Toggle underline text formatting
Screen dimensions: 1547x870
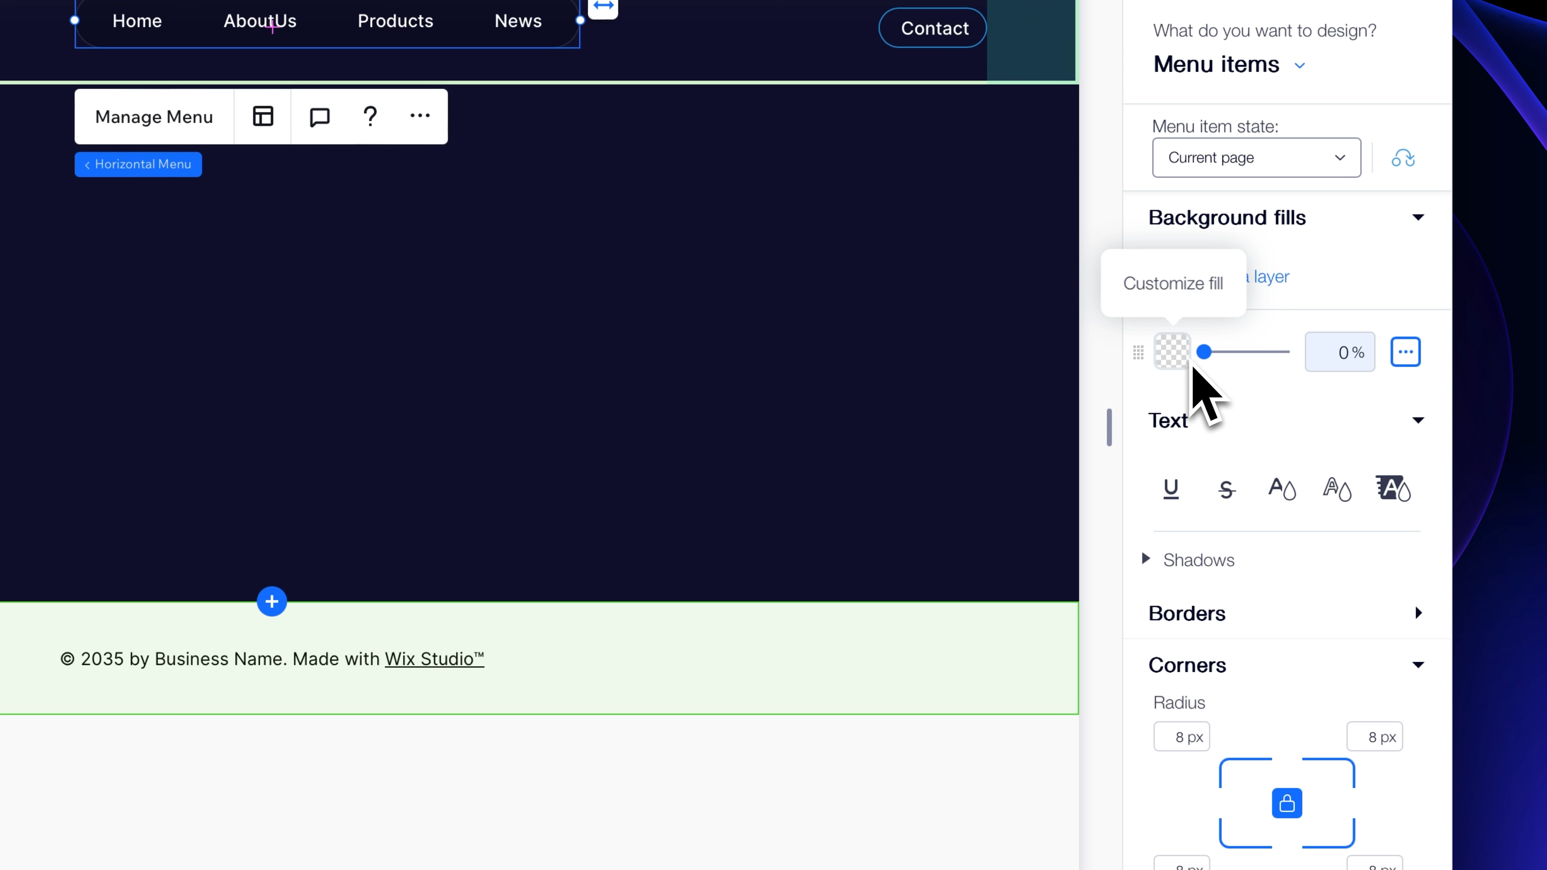(x=1170, y=489)
